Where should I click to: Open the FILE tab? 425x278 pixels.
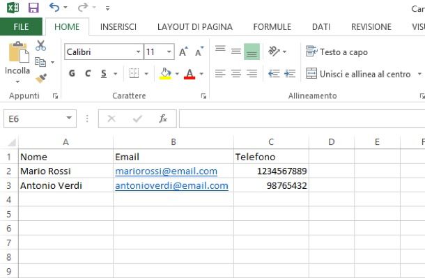pyautogui.click(x=21, y=26)
